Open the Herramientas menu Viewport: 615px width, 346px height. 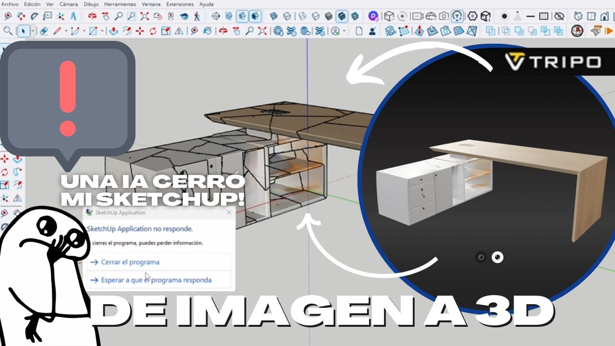pos(120,4)
